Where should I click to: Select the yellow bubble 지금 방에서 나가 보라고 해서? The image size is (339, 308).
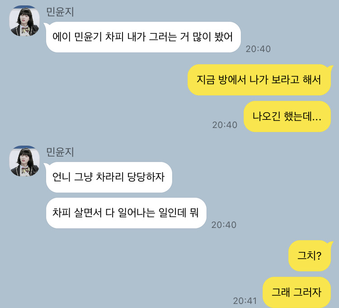tap(259, 80)
